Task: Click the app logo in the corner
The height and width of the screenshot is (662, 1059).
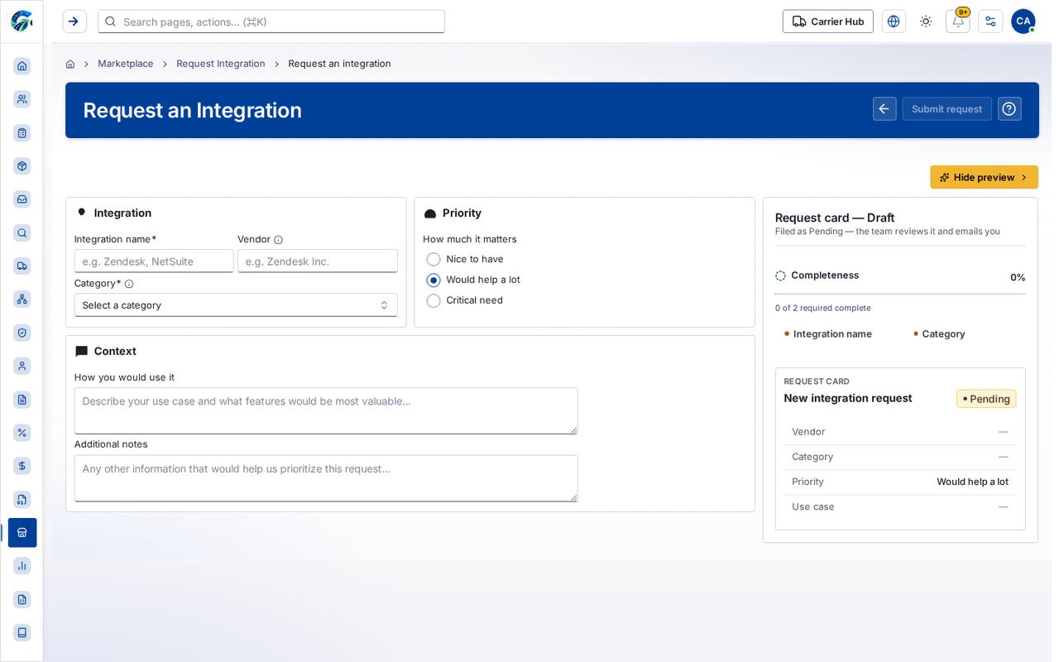Action: 22,22
